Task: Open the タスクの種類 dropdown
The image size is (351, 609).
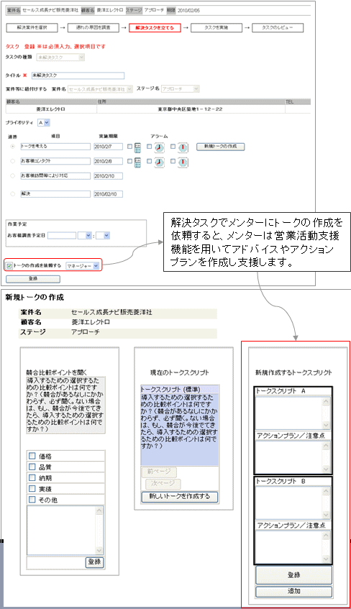Action: click(x=60, y=58)
